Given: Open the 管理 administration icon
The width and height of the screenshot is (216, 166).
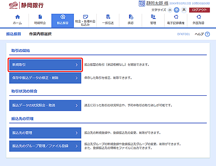Looking at the screenshot, I should point(153,17).
